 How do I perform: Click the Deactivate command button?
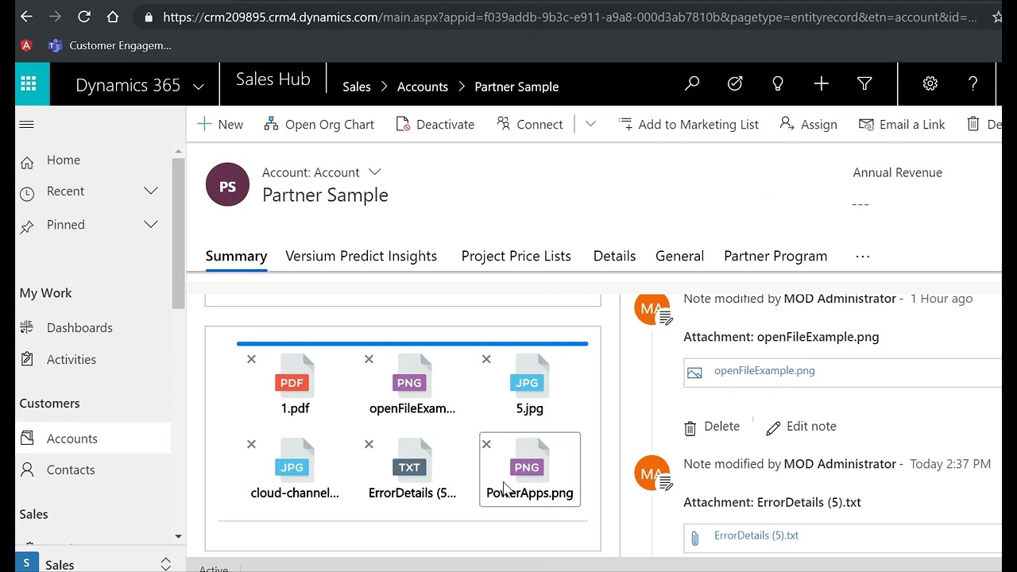[x=435, y=125]
